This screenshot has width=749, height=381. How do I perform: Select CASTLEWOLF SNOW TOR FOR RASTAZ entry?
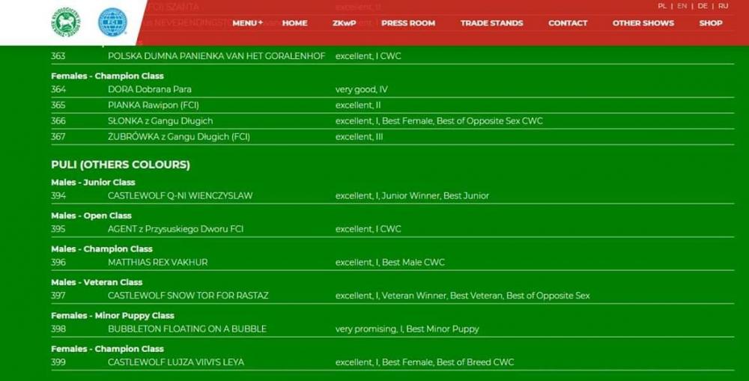coord(188,296)
